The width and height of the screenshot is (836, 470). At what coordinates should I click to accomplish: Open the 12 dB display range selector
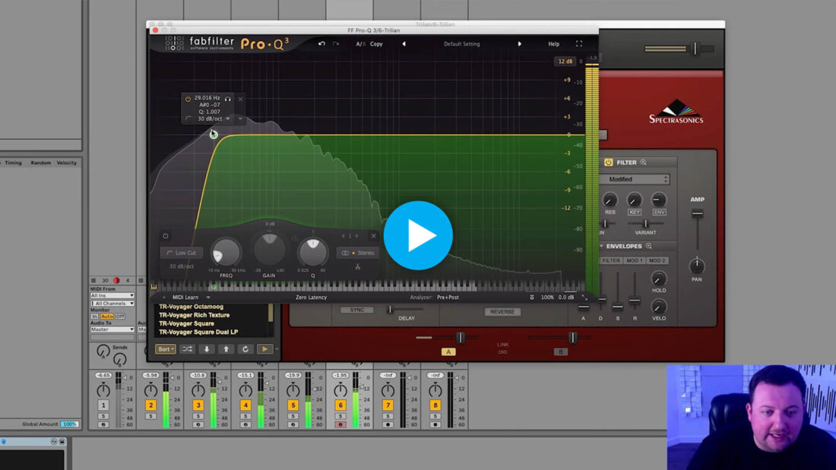click(565, 62)
